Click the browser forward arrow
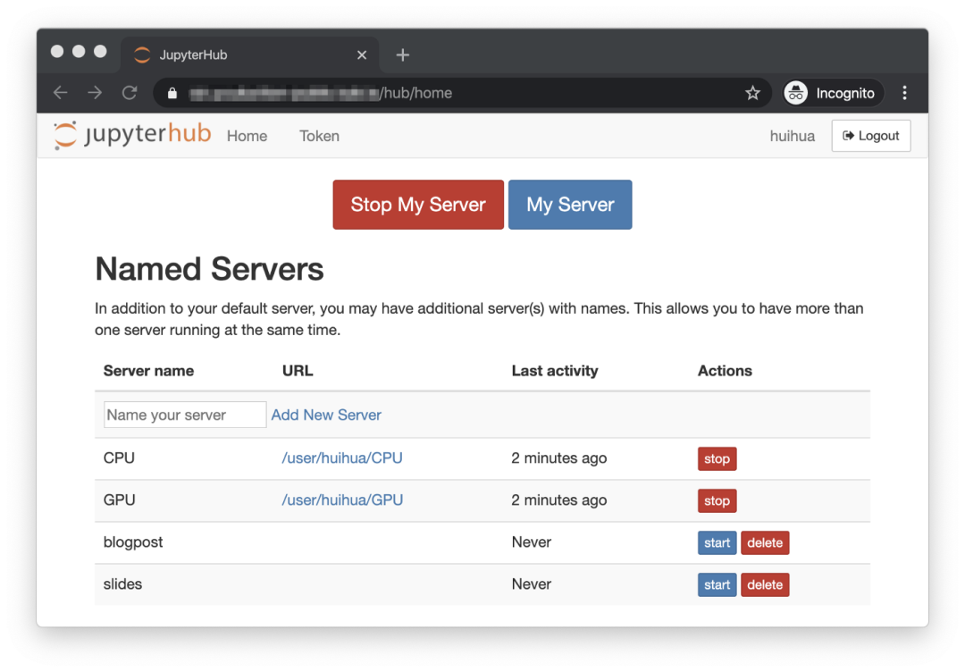 click(x=95, y=92)
